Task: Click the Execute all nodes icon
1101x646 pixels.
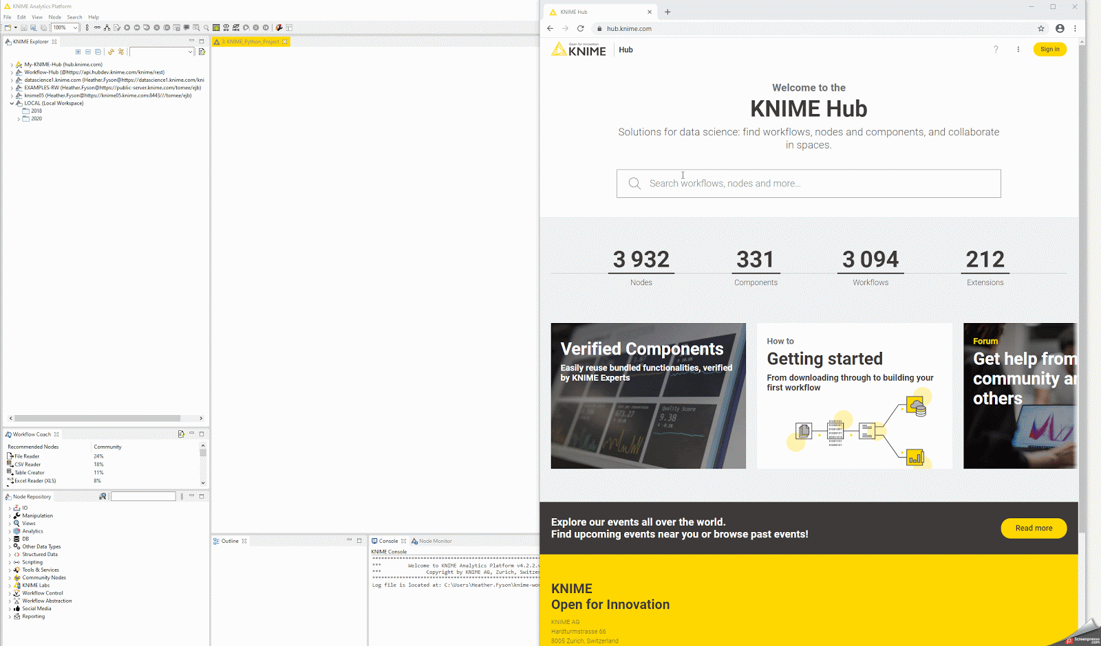Action: tap(137, 27)
